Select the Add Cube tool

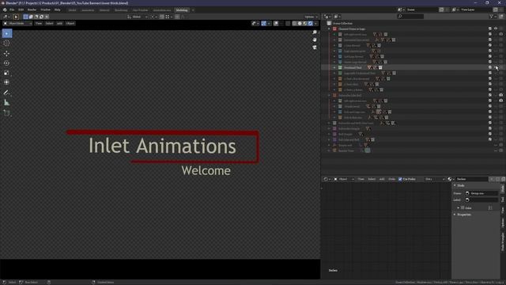pyautogui.click(x=7, y=113)
